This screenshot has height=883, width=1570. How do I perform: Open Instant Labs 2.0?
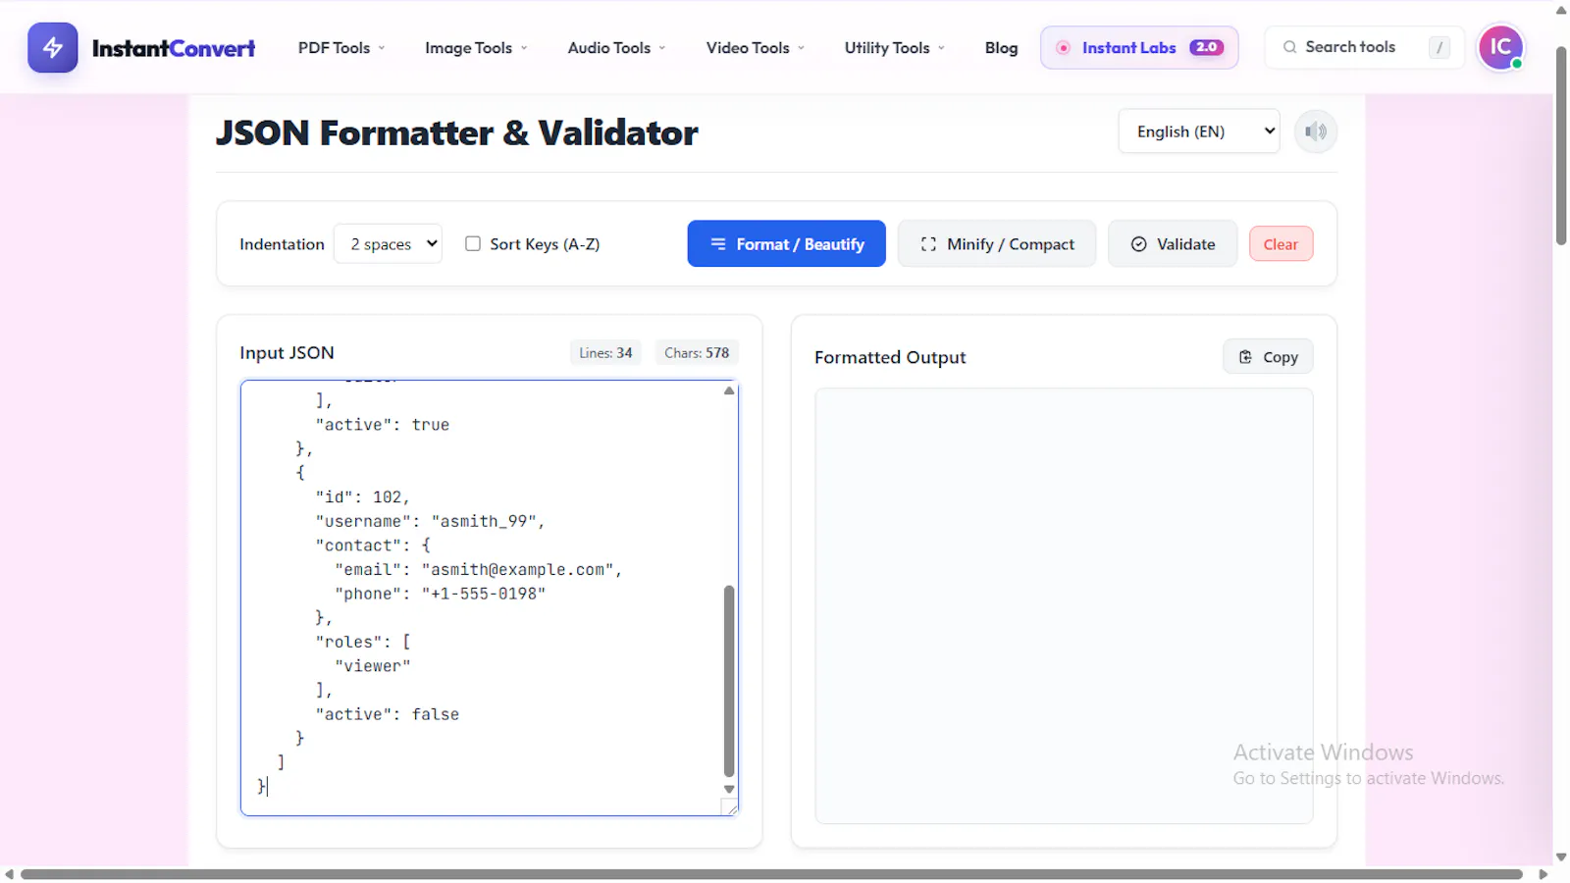pyautogui.click(x=1139, y=47)
